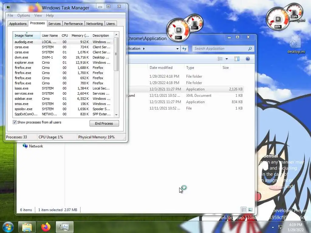
Task: Open the File menu in Task Manager
Action: [x=10, y=15]
